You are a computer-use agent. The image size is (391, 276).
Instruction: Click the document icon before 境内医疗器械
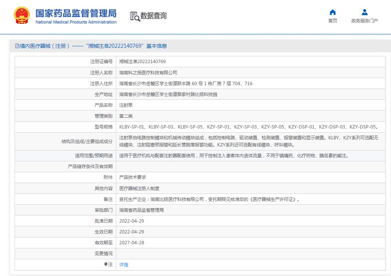(17, 46)
